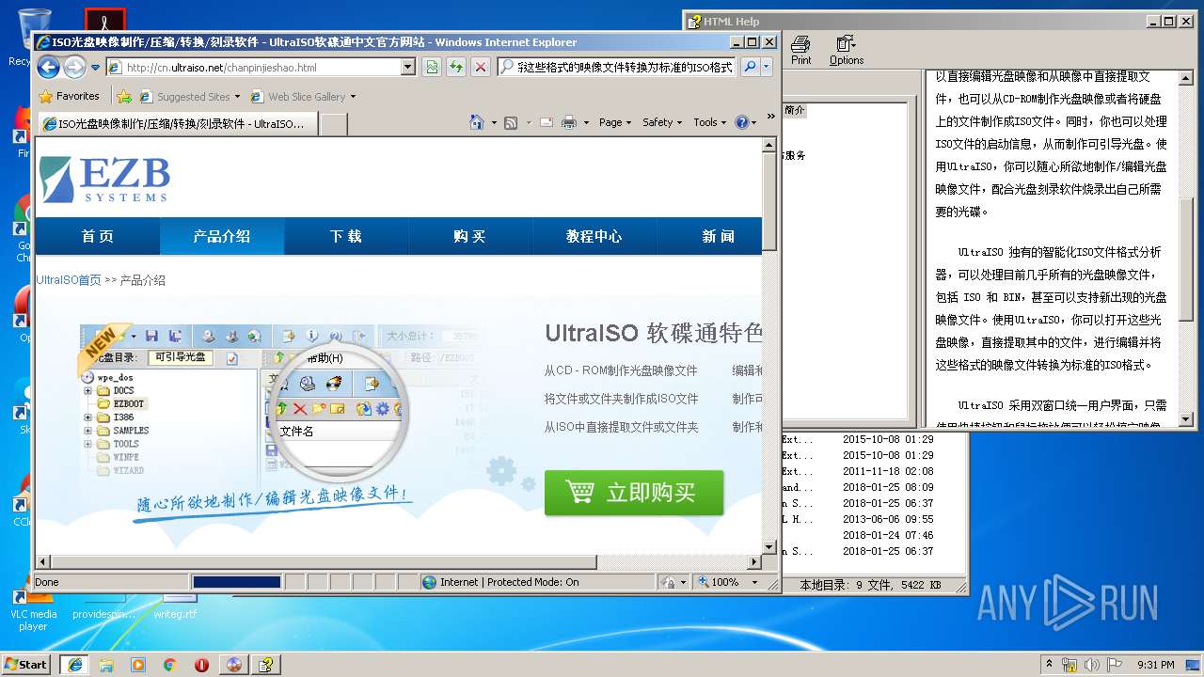
Task: Click the Print icon in HTML Help window
Action: tap(800, 50)
